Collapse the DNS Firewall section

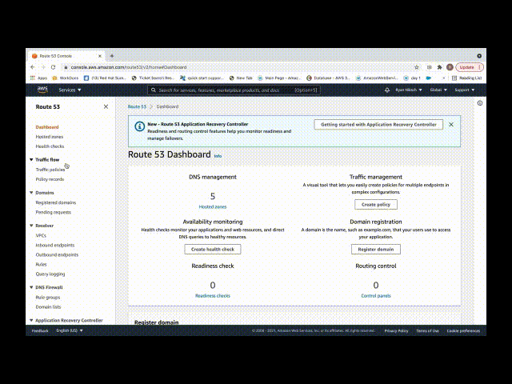pyautogui.click(x=31, y=287)
